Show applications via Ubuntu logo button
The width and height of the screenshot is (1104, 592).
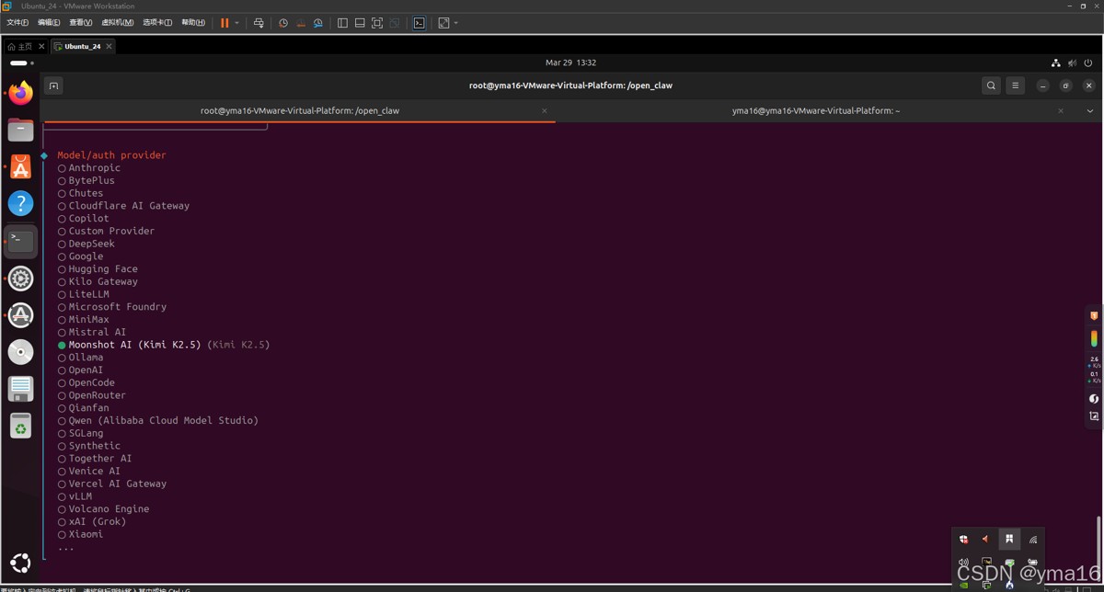click(20, 564)
